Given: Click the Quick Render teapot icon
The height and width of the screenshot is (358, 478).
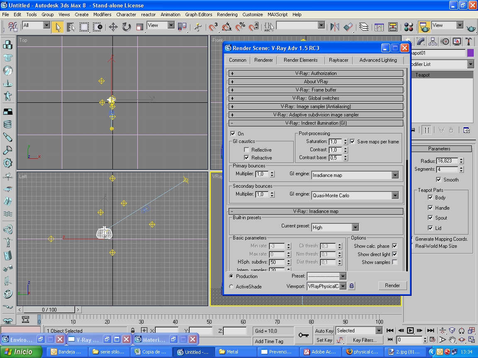Looking at the screenshot, I should point(471,28).
